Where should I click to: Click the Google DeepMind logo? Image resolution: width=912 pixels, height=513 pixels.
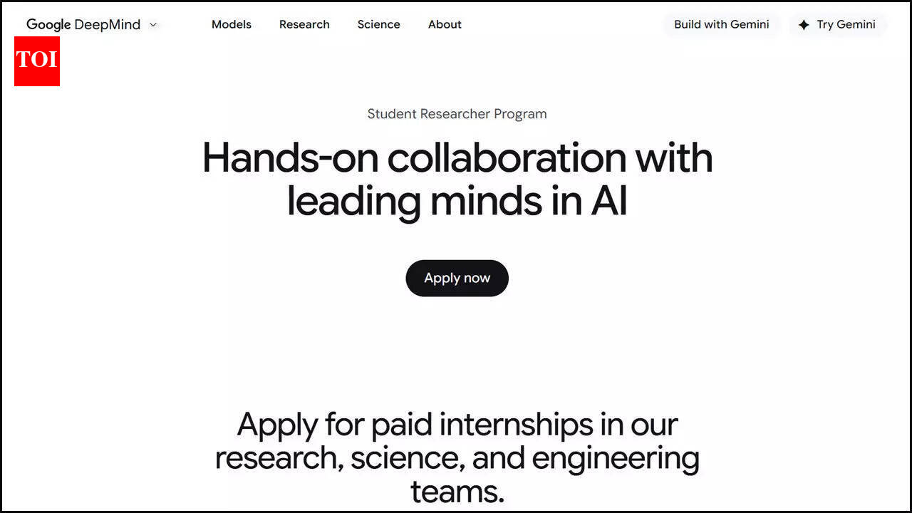tap(83, 25)
